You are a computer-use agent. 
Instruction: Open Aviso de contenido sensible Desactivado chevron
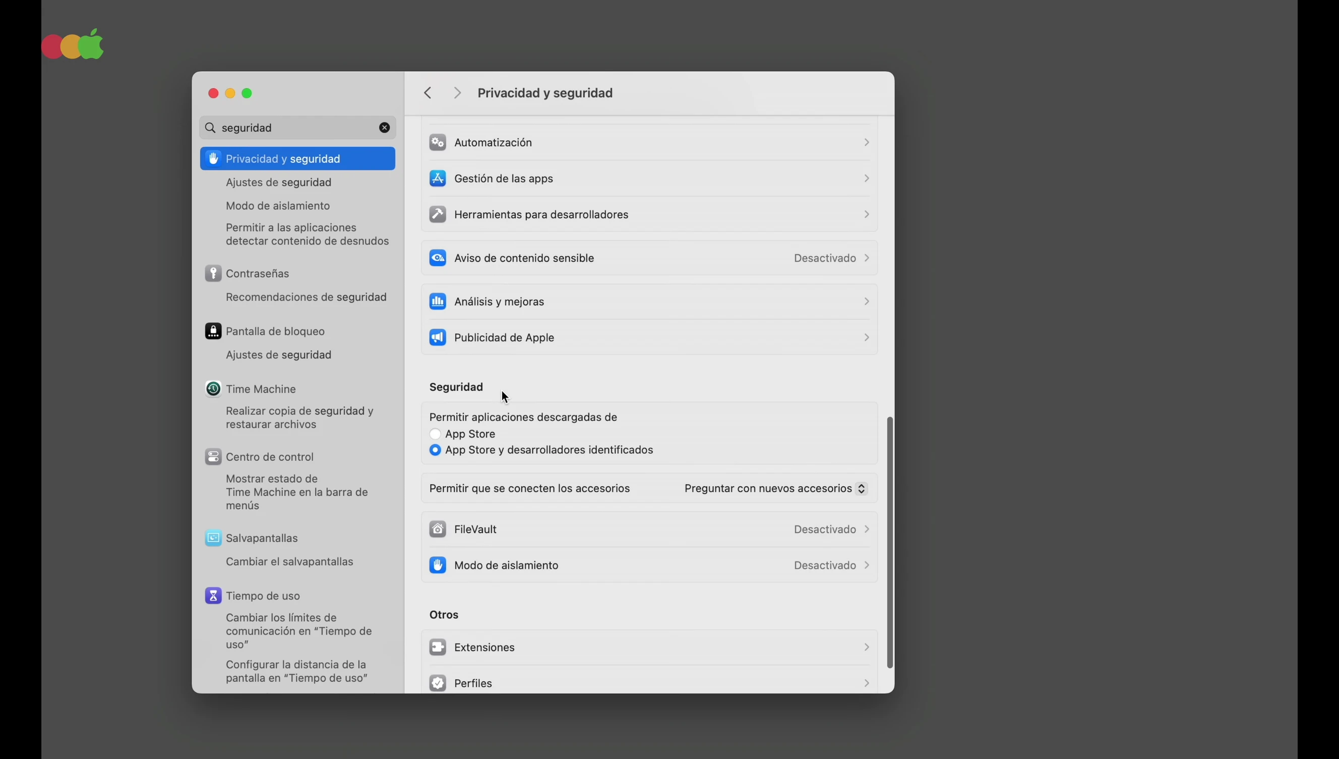(x=867, y=258)
